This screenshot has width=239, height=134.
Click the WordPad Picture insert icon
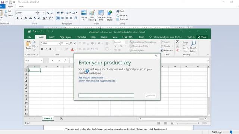(84, 13)
